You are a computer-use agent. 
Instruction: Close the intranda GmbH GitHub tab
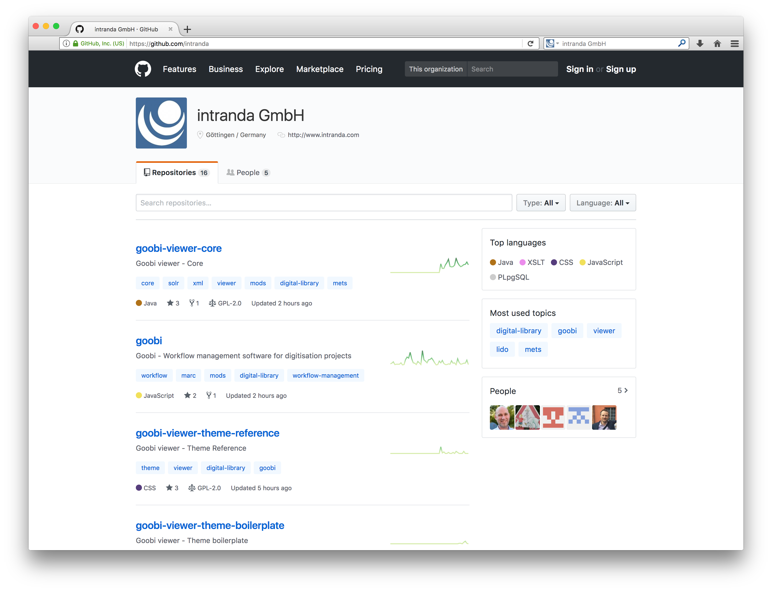pyautogui.click(x=170, y=29)
